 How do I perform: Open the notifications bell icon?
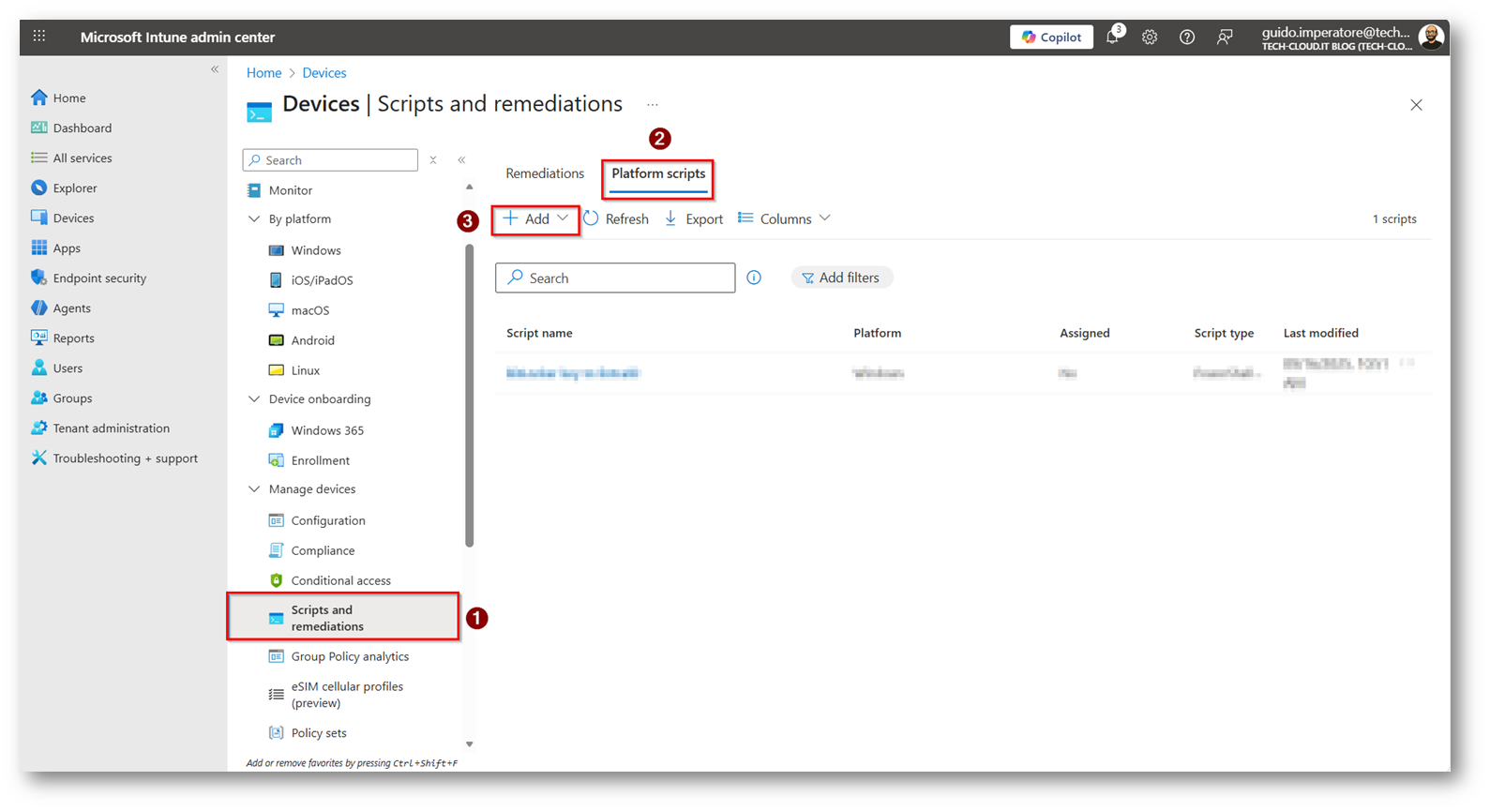coord(1112,38)
